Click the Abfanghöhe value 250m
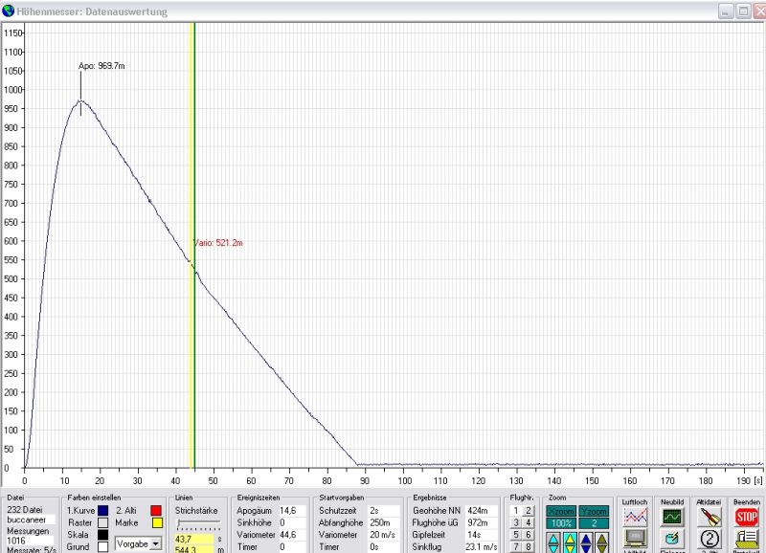The height and width of the screenshot is (553, 766). click(384, 522)
